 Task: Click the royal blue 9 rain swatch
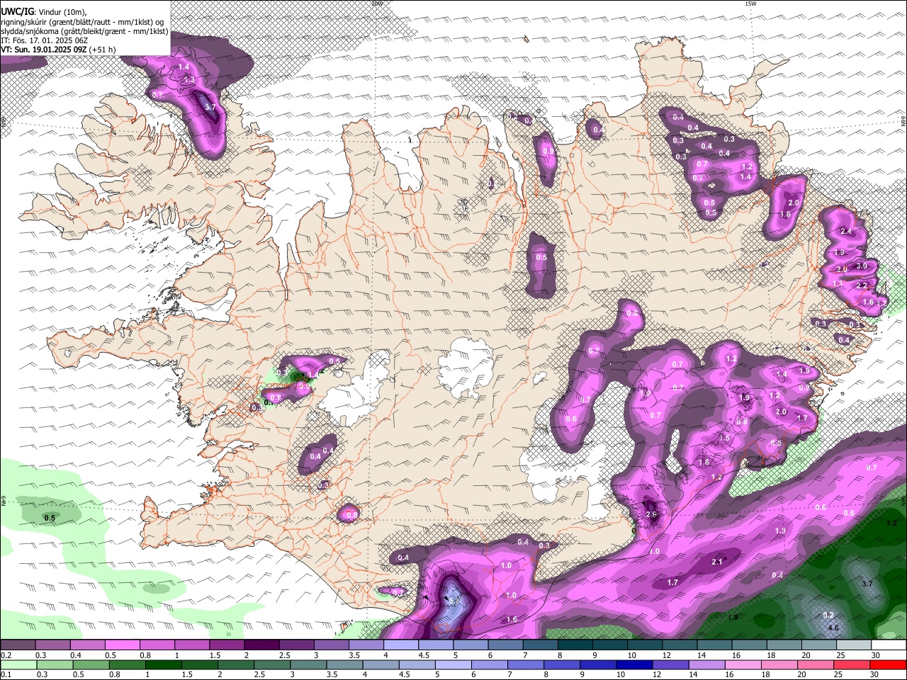tap(598, 664)
